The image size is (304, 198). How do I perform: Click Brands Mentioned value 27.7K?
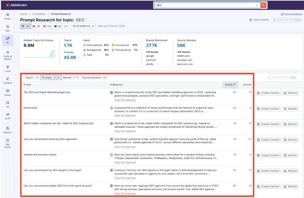coord(152,45)
